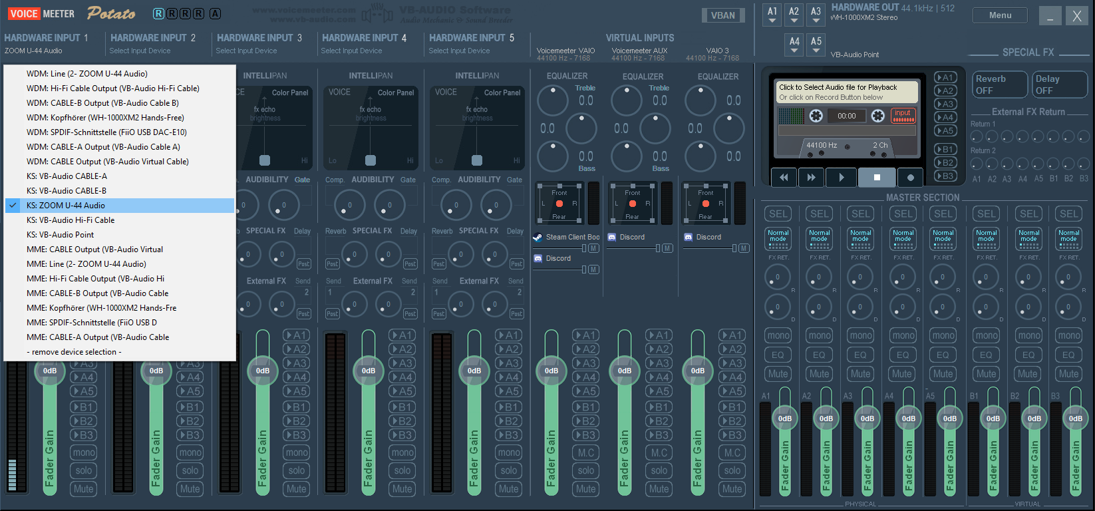Mute the master A3 bus
Image resolution: width=1095 pixels, height=511 pixels.
click(x=860, y=374)
